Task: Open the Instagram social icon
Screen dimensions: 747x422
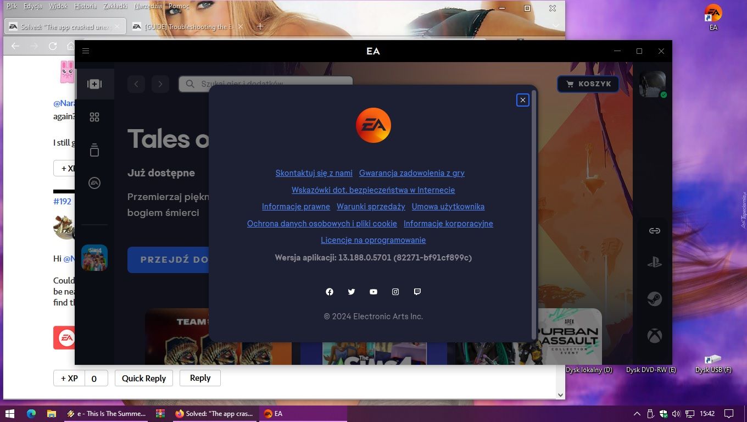Action: click(395, 292)
